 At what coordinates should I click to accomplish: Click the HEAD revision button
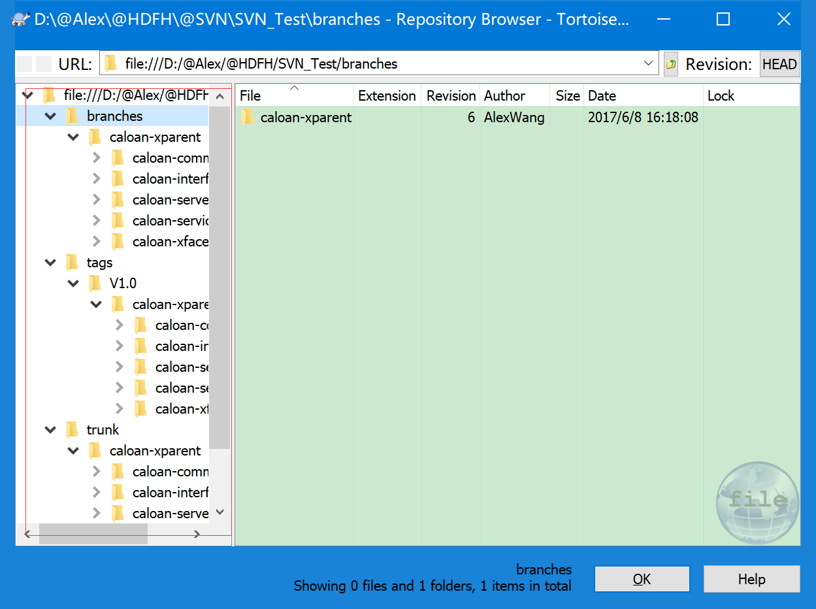click(x=779, y=64)
